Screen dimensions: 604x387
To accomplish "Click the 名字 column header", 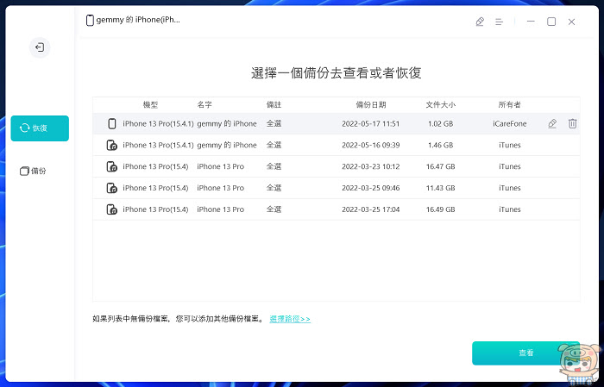I will [204, 104].
